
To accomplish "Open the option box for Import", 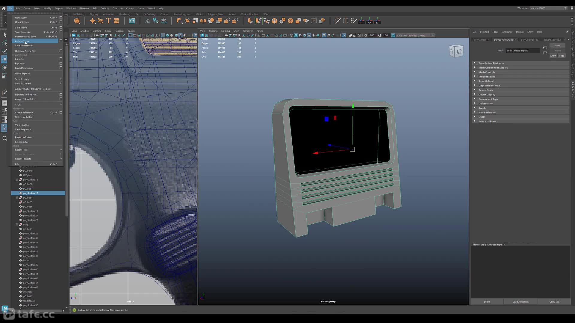I will pos(61,59).
